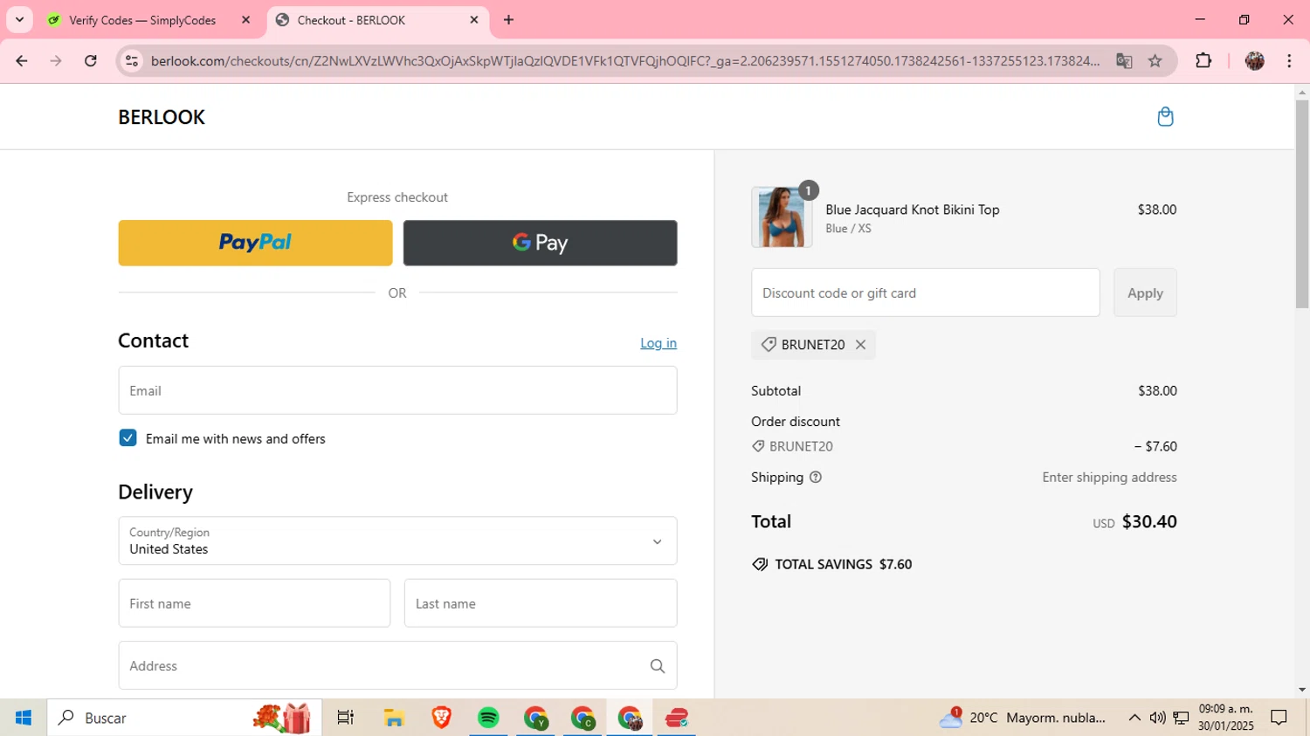Reload the checkout page
This screenshot has width=1310, height=736.
pyautogui.click(x=91, y=61)
